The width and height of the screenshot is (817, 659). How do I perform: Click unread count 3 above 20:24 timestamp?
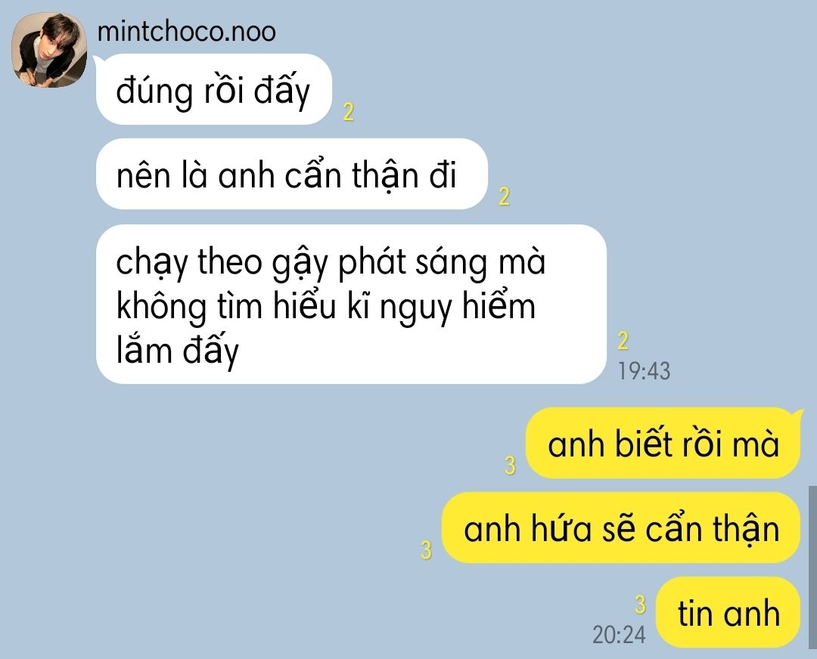point(640,605)
